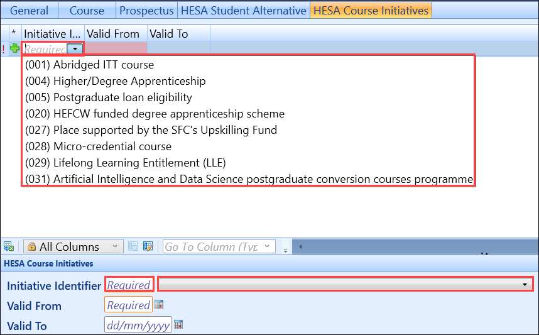This screenshot has width=539, height=335.
Task: Select the HESA Student Alternative tab
Action: [x=243, y=11]
